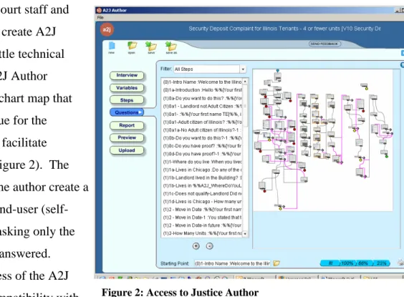Select '(1)1a-Lives in Chicago' row
404x297 pixels.
point(202,170)
